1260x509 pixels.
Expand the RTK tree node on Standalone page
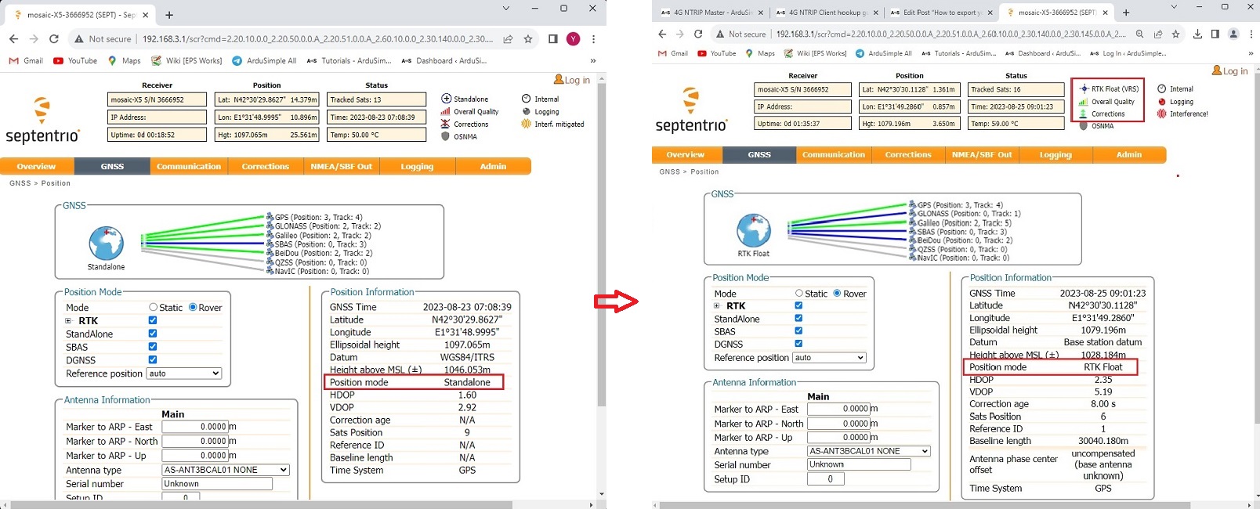(68, 321)
